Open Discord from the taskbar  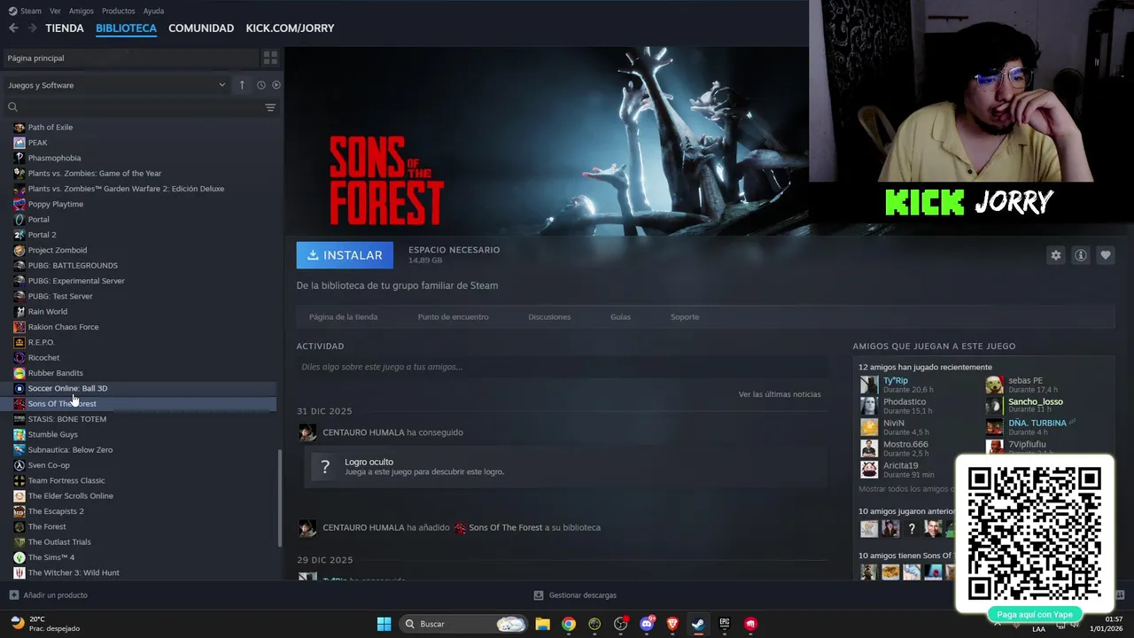[x=647, y=624]
